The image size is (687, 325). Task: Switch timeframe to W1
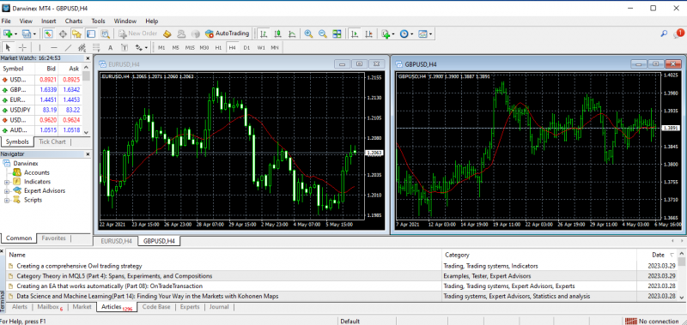click(261, 47)
